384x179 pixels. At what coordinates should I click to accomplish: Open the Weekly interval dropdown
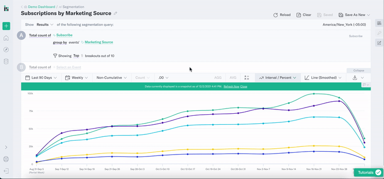(77, 78)
